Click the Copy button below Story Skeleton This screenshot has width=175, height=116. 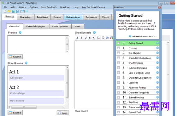(x=63, y=113)
